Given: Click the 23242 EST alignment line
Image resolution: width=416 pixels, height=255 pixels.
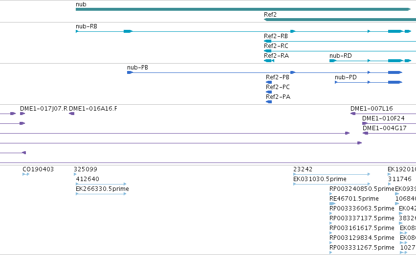Looking at the screenshot, I should click(x=331, y=175).
